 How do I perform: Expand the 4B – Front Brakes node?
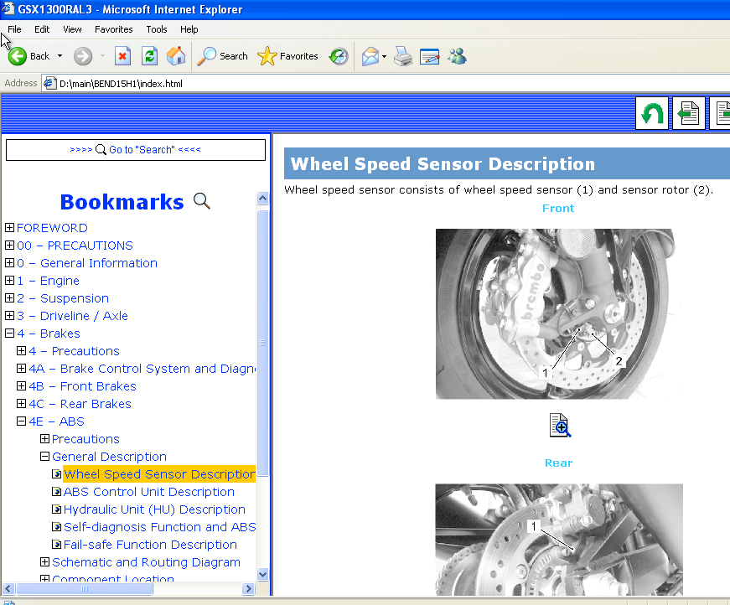21,385
